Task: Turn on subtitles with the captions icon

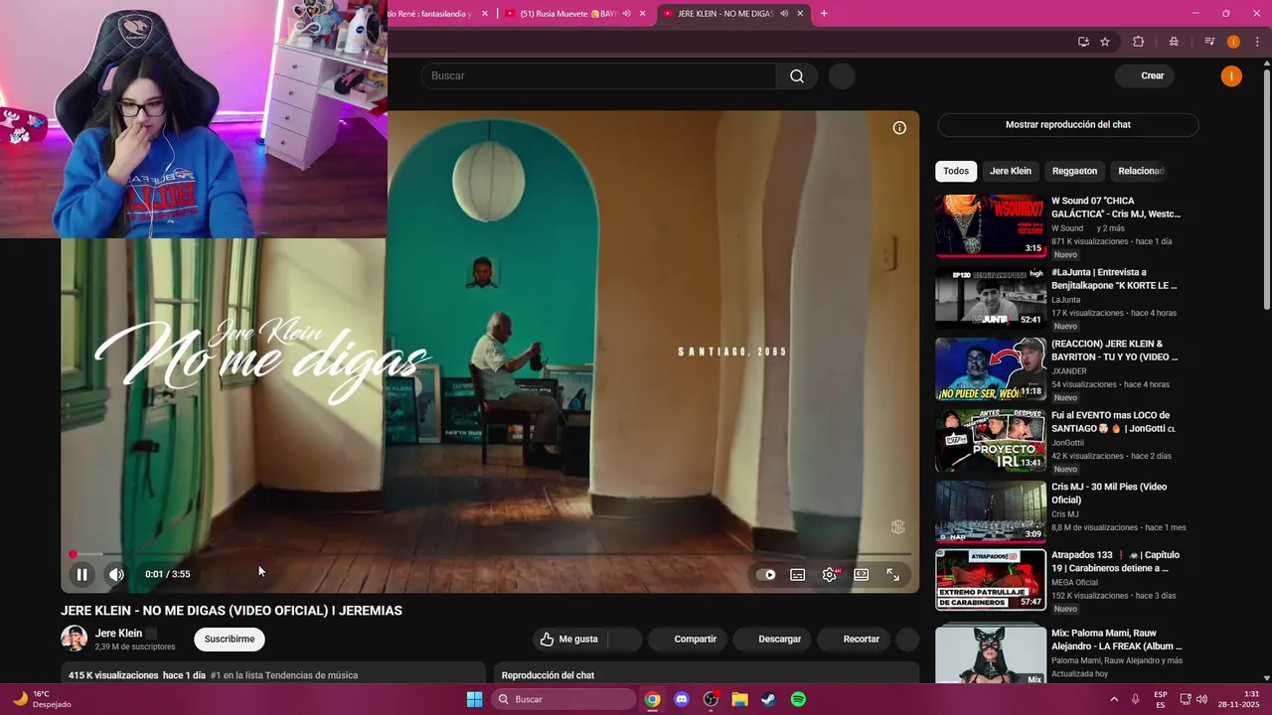Action: point(797,574)
